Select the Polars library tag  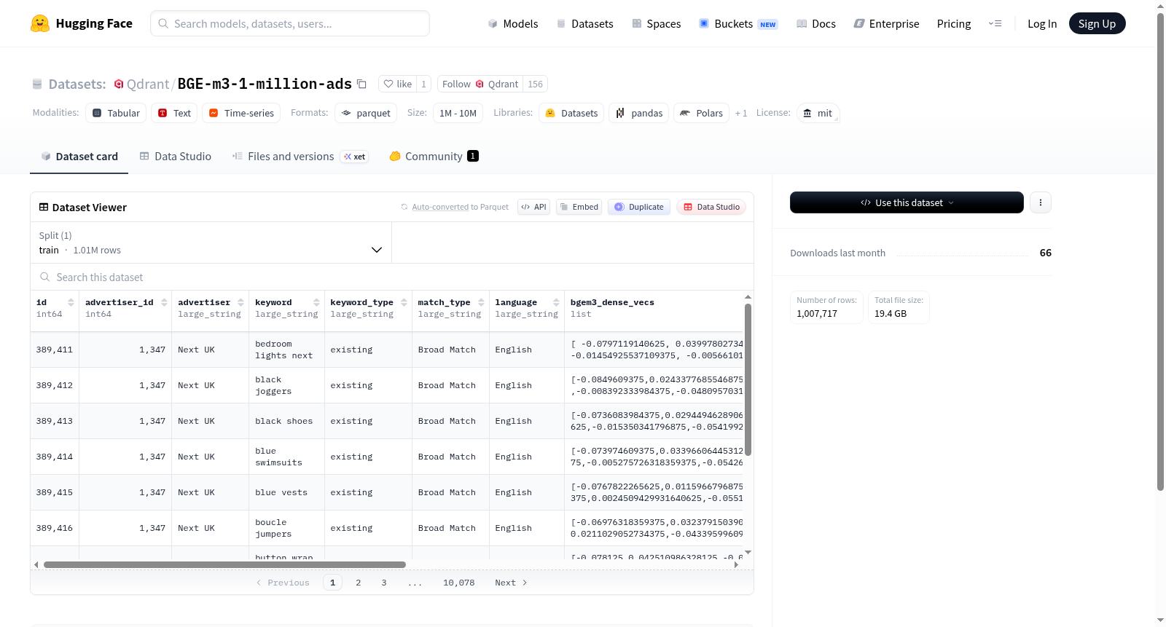[701, 113]
